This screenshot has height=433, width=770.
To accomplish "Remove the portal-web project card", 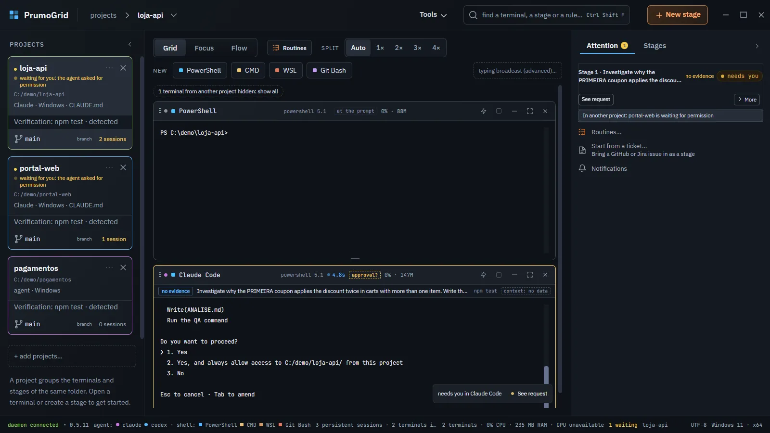I will tap(123, 167).
